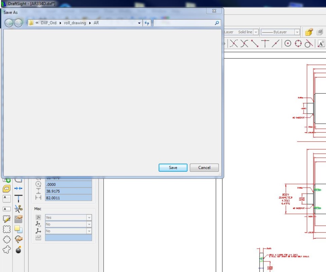Select roll_drawing in the path breadcrumb
326x272 pixels.
(x=75, y=23)
